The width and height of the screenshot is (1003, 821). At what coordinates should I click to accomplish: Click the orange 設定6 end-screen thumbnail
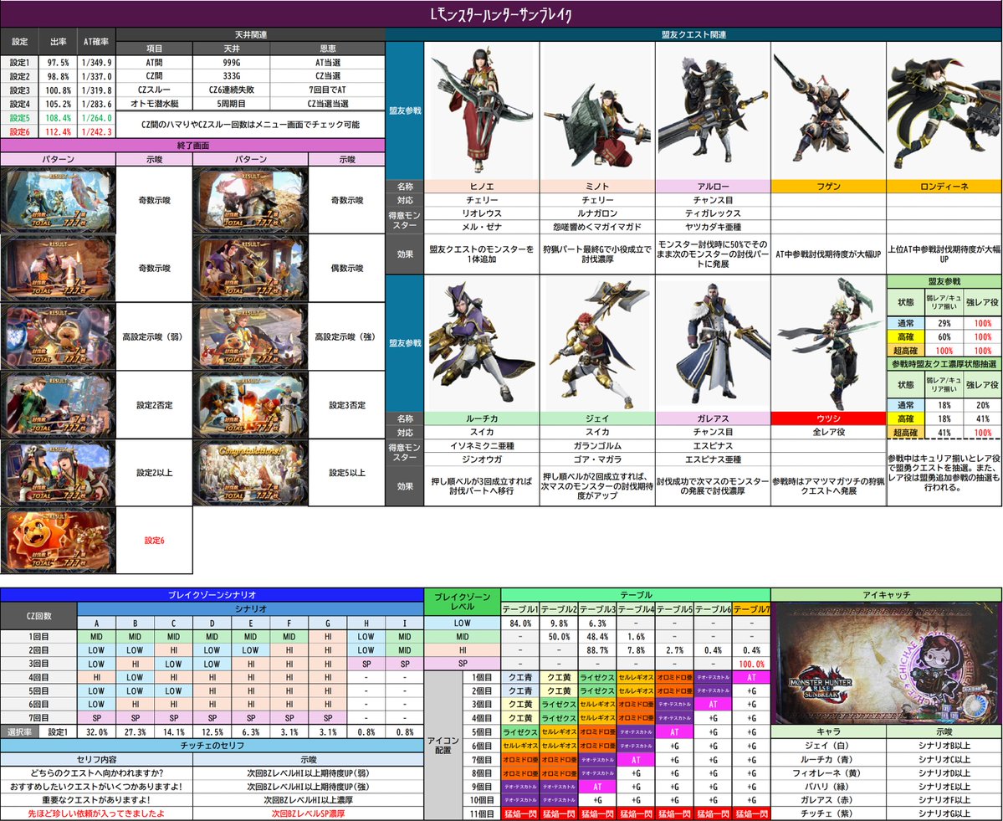point(59,540)
